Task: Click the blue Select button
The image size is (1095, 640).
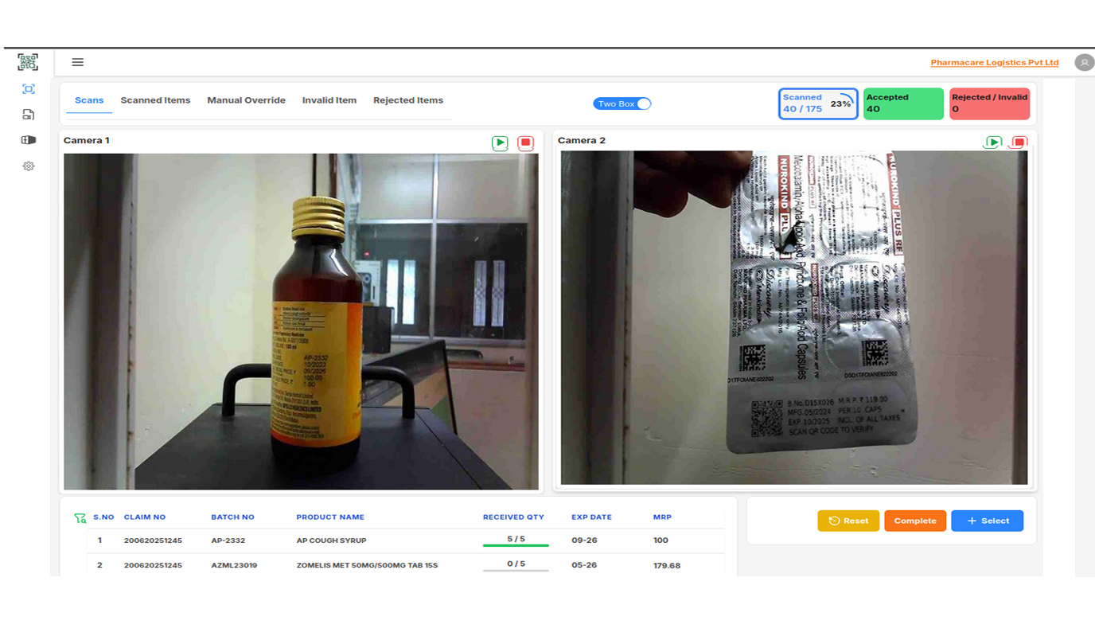Action: point(987,521)
